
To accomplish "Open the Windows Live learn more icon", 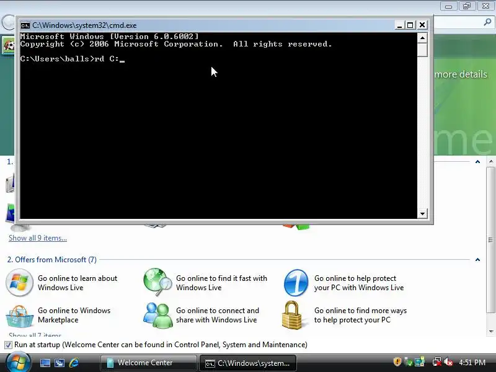I will pos(19,283).
